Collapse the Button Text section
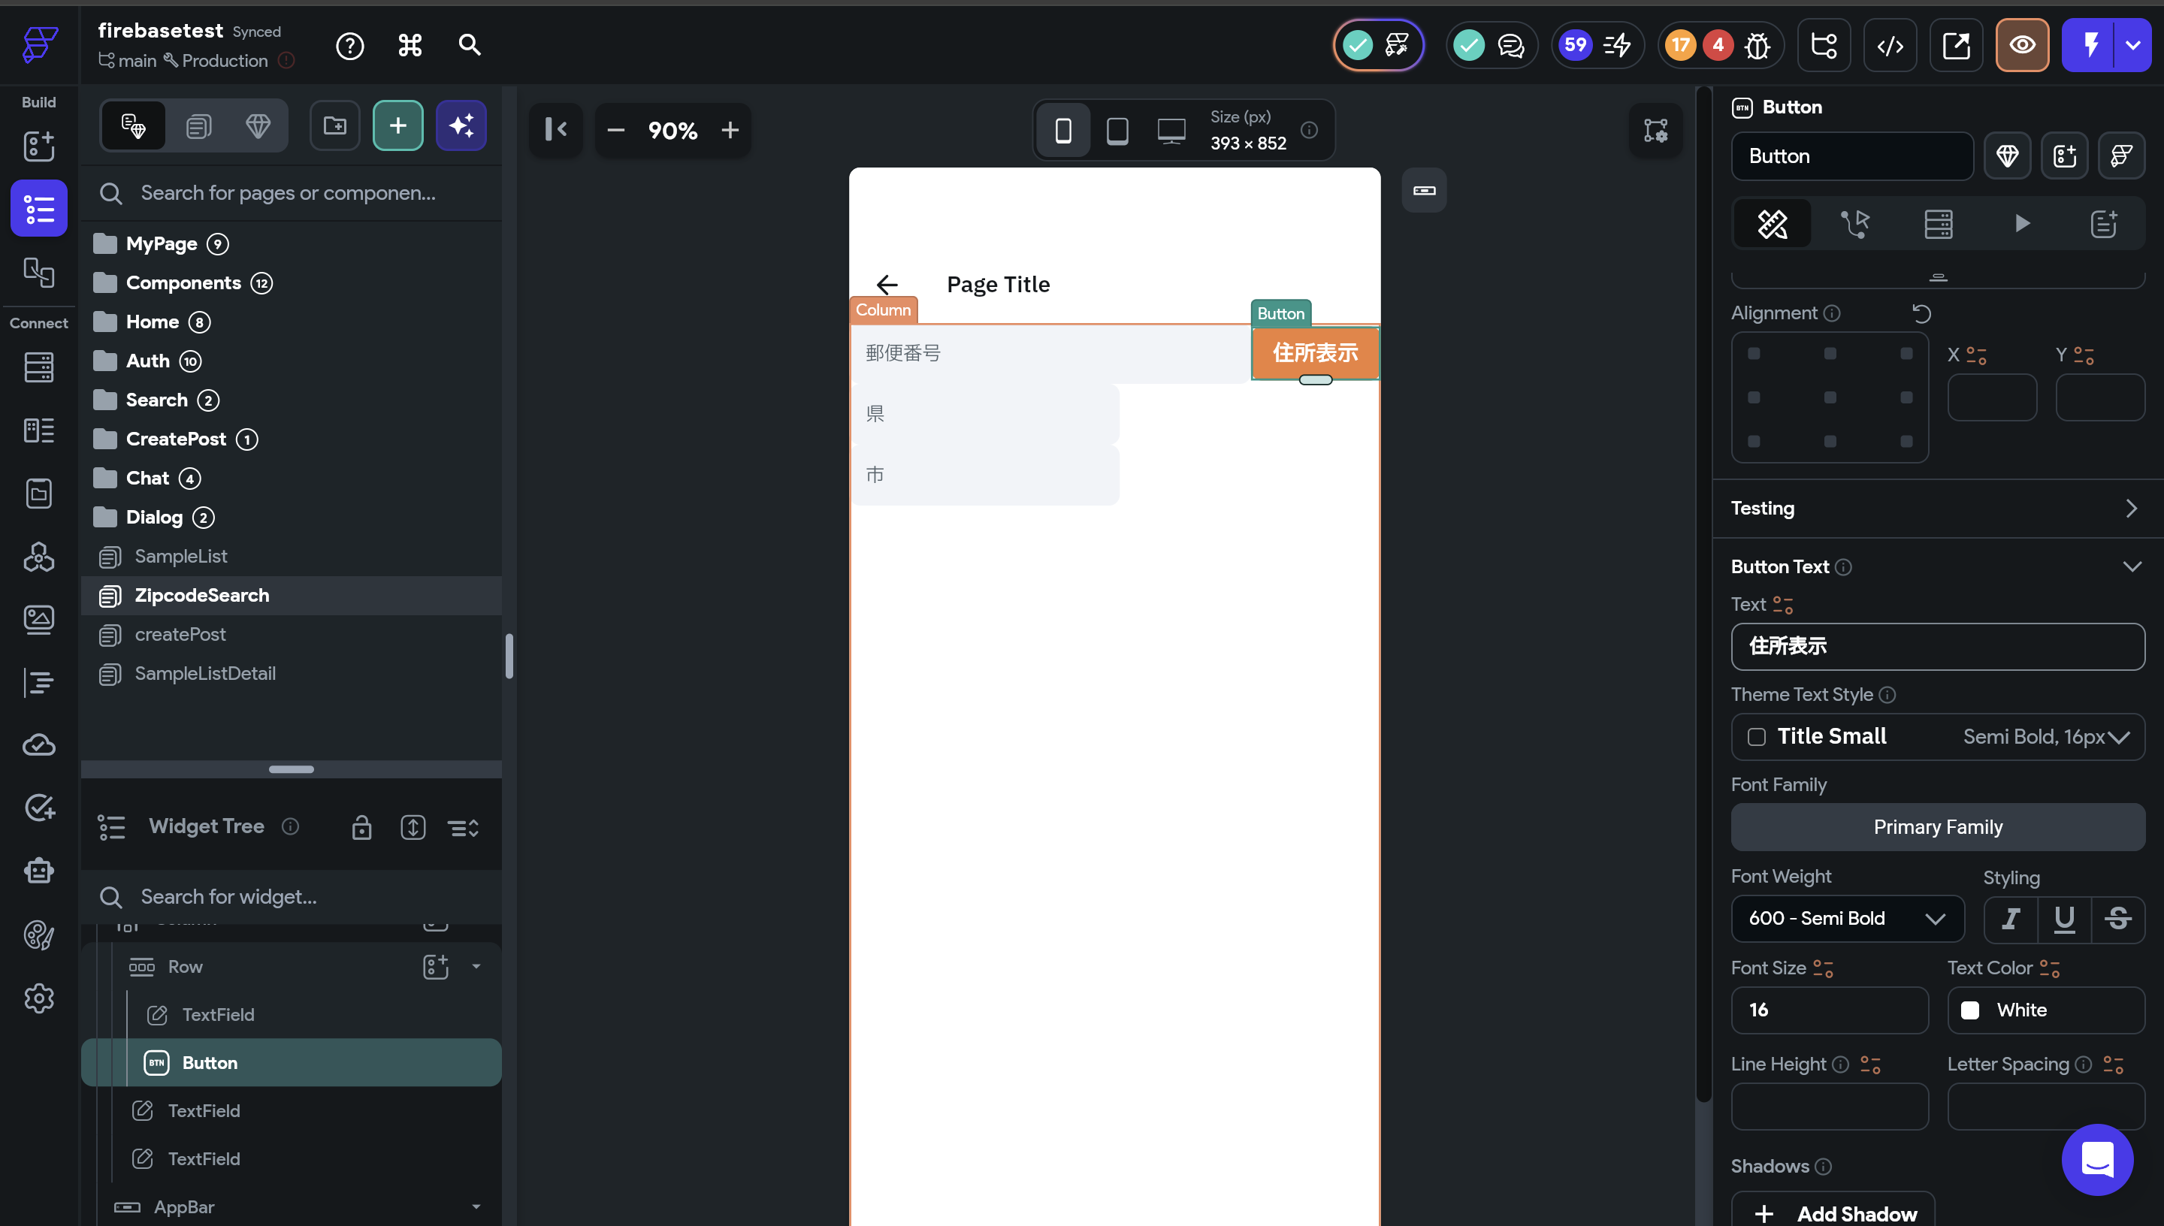Viewport: 2164px width, 1226px height. pos(2131,566)
